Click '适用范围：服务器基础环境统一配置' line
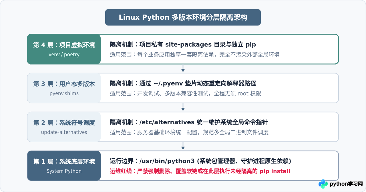Image resolution: width=366 pixels, height=192 pixels. pyautogui.click(x=189, y=132)
